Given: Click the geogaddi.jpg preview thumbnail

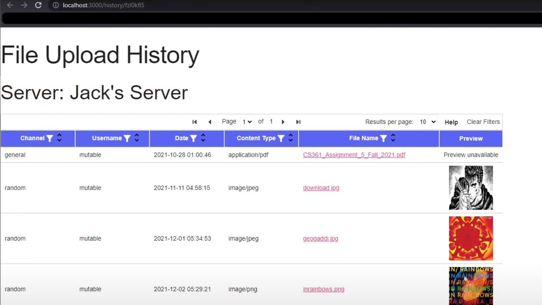Looking at the screenshot, I should click(470, 238).
